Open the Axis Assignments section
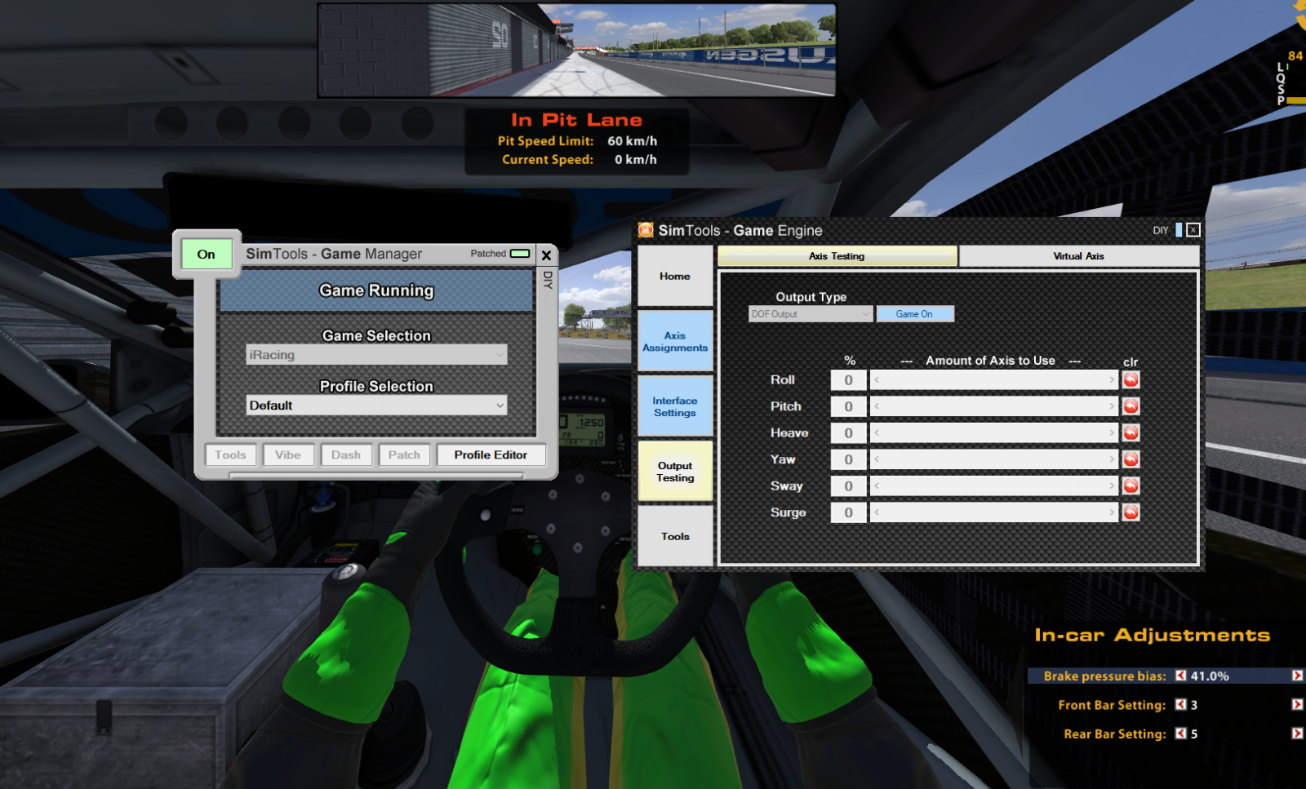 point(675,341)
